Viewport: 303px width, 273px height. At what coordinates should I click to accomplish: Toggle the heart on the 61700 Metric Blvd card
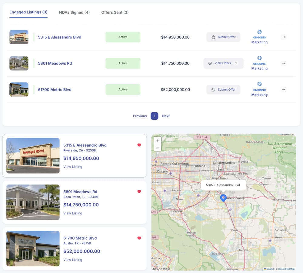click(x=139, y=238)
